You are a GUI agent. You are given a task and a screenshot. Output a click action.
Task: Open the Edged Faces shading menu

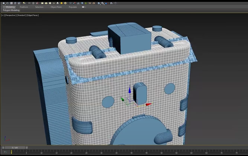tap(32, 15)
